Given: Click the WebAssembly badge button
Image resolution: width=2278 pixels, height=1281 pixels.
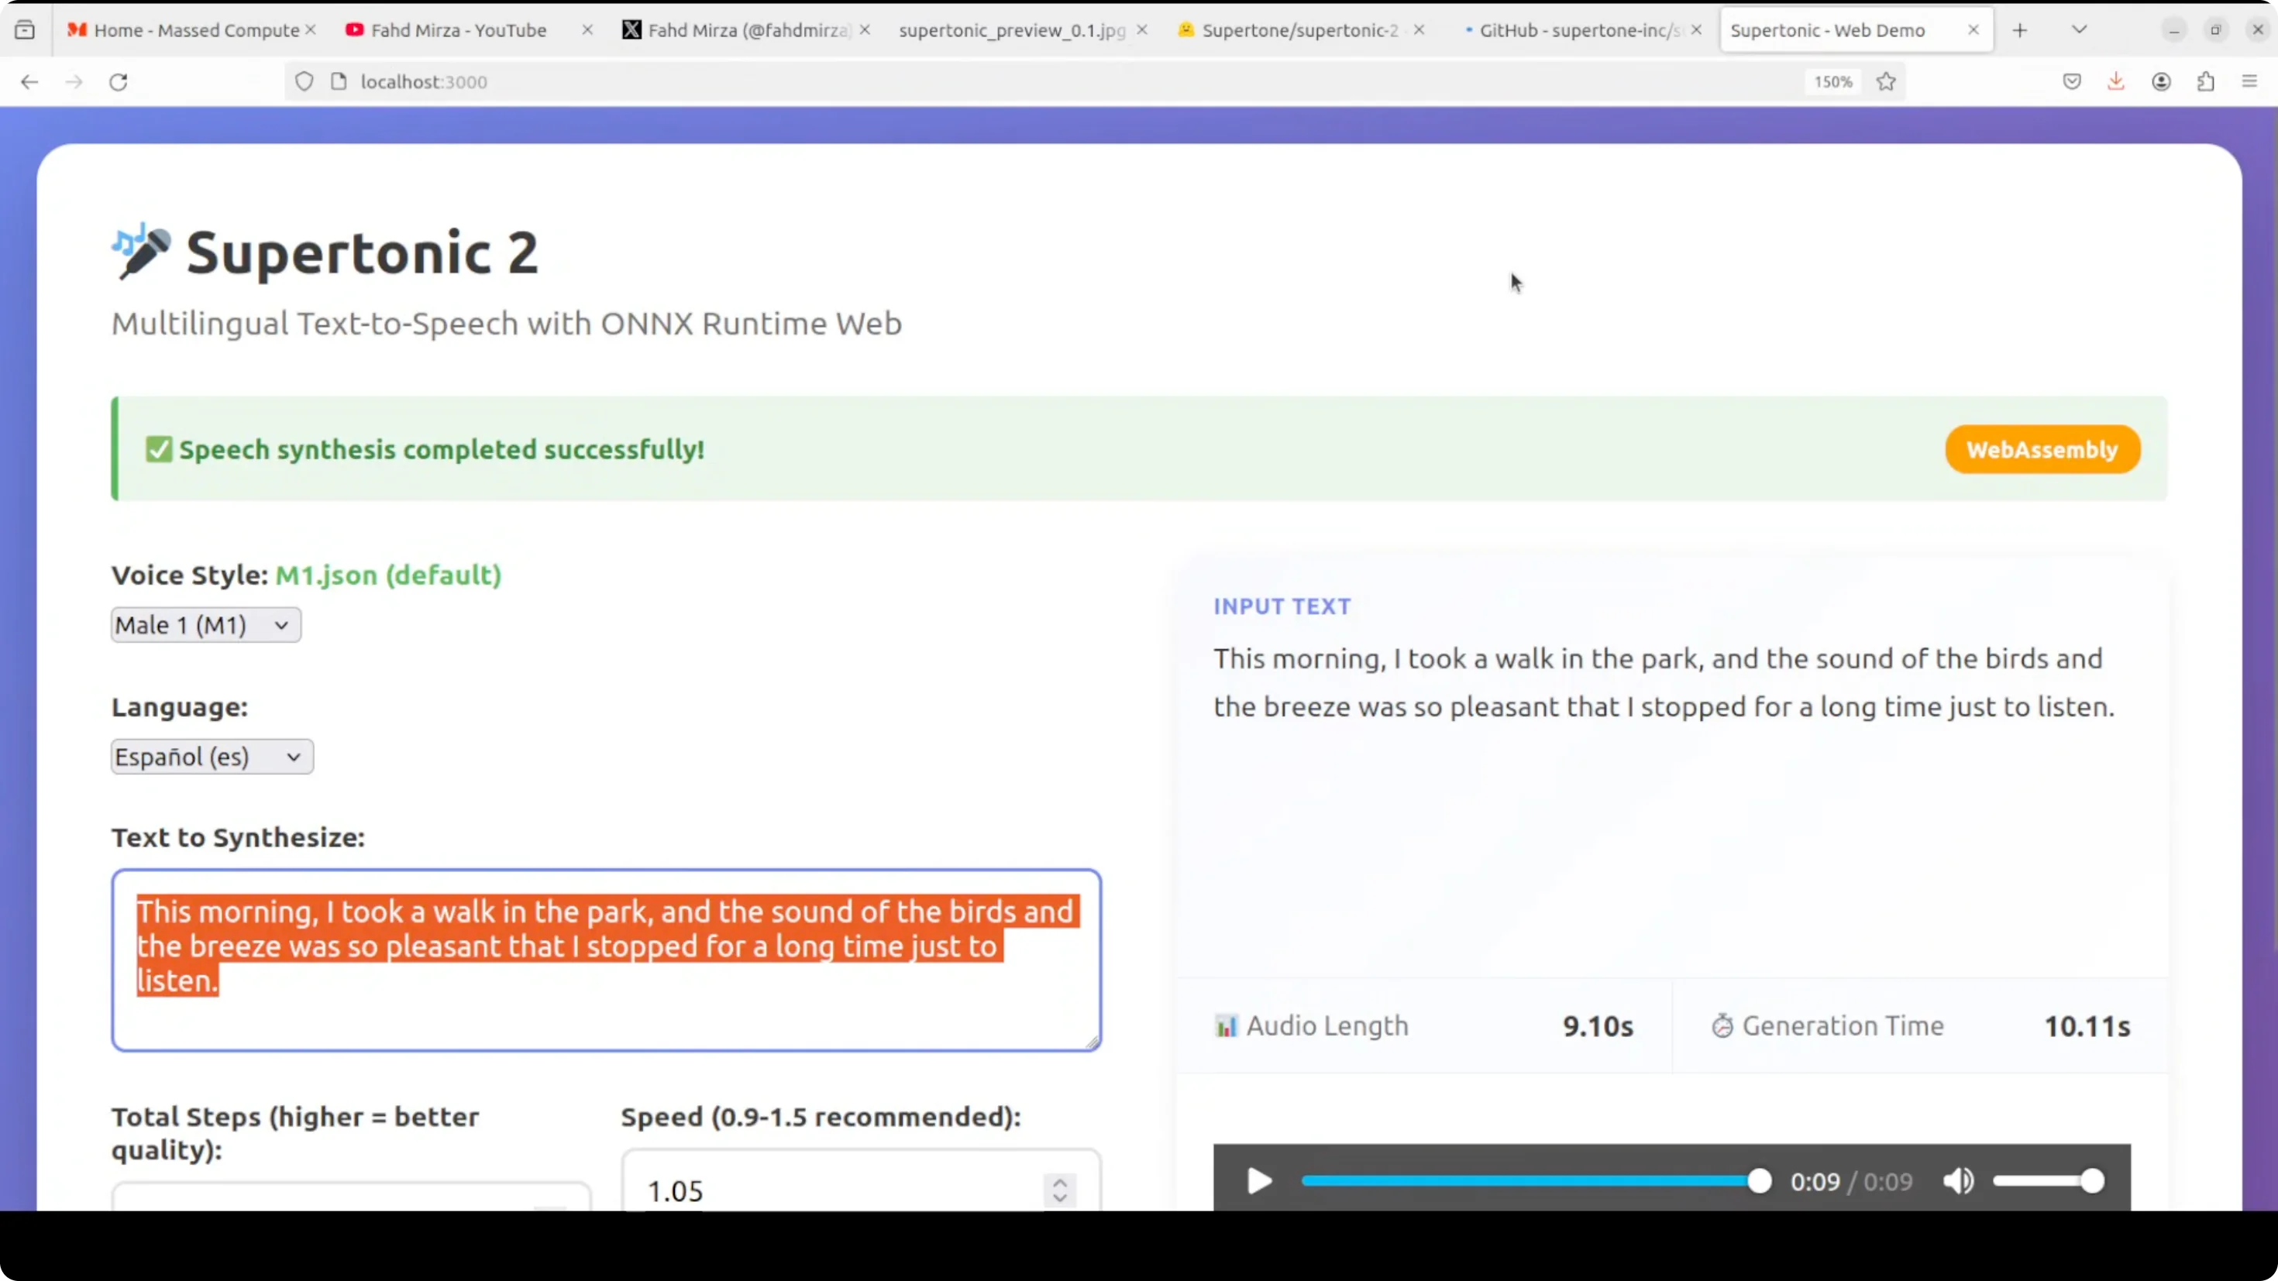Looking at the screenshot, I should coord(2042,449).
